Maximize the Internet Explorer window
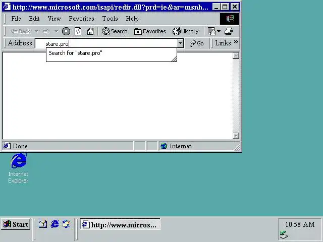This screenshot has width=323, height=242. tap(225, 7)
